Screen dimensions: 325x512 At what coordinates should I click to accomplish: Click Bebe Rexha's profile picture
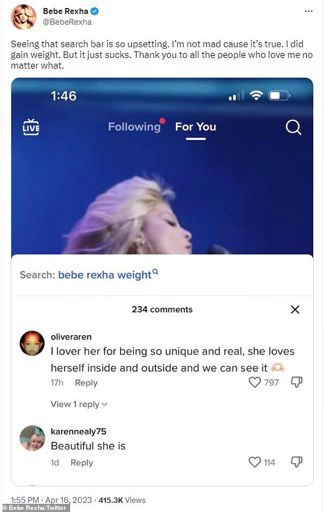tap(24, 17)
